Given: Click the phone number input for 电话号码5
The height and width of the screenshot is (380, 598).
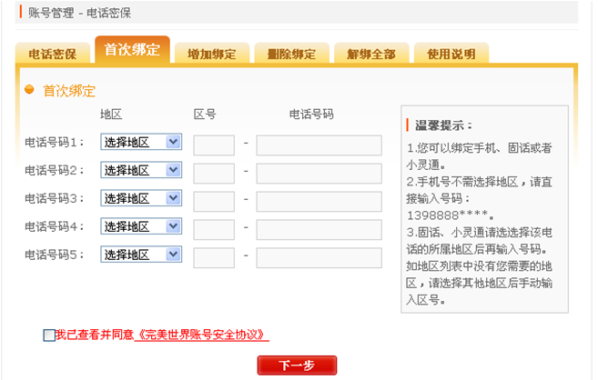Looking at the screenshot, I should tap(319, 257).
